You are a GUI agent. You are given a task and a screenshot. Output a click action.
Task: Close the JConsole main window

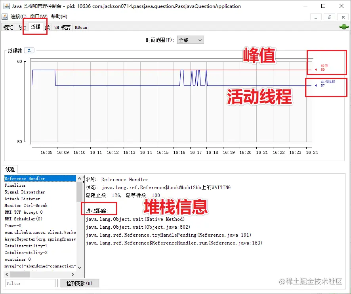click(341, 6)
